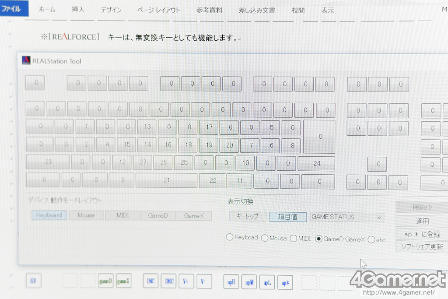
Task: Switch to the 表示 ribbon tab
Action: pos(327,11)
